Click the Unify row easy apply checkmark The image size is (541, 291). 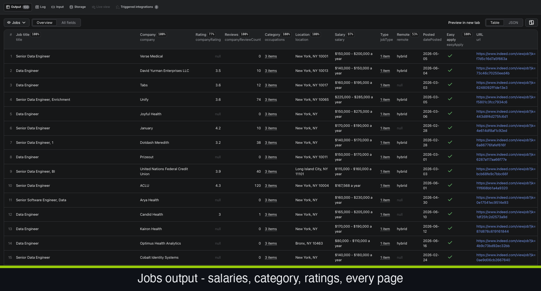(450, 99)
